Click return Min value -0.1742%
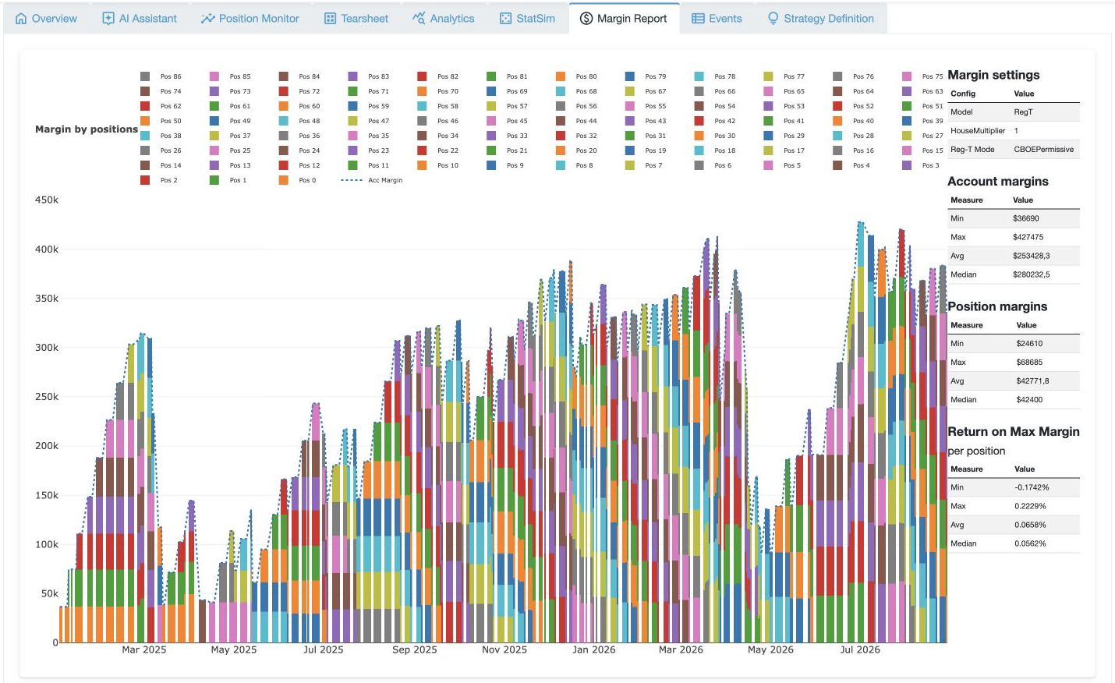The height and width of the screenshot is (683, 1115). click(x=1032, y=487)
